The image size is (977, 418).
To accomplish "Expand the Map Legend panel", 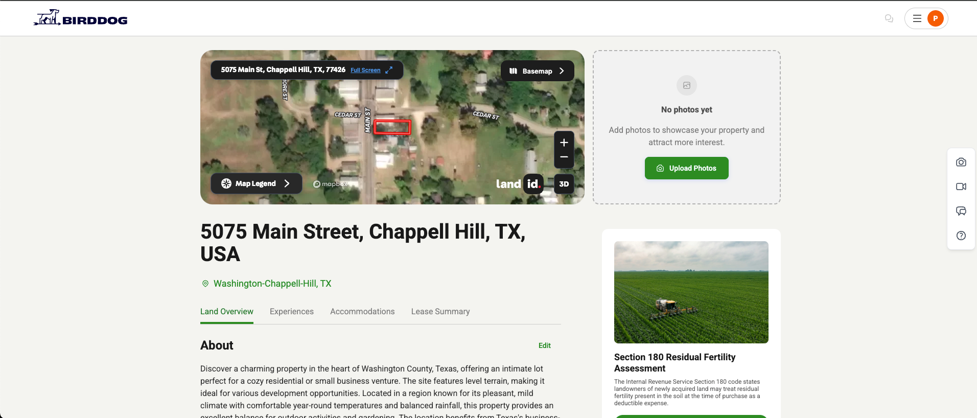I will (x=256, y=183).
